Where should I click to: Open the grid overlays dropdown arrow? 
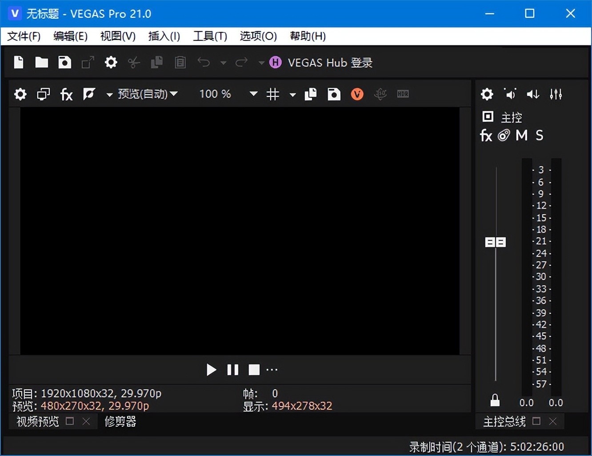click(x=292, y=95)
